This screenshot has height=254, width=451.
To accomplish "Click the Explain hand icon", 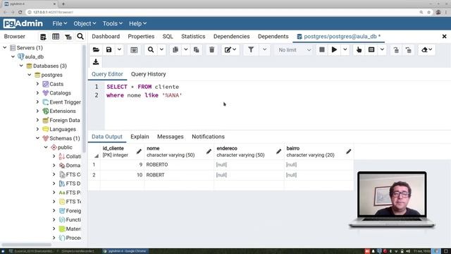I will [359, 50].
